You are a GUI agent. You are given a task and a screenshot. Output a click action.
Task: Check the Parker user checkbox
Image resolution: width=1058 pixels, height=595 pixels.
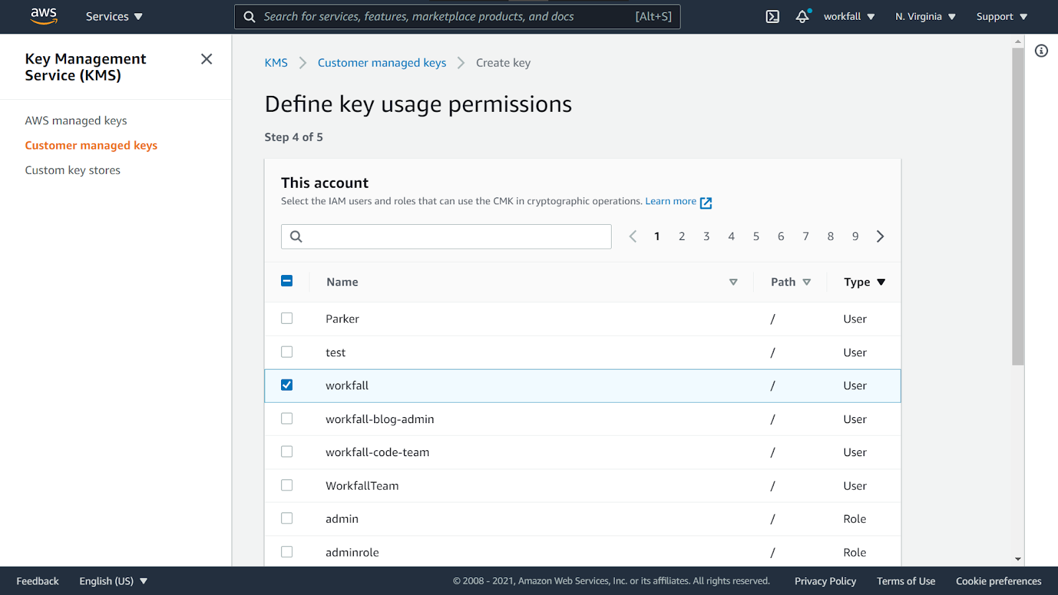[x=287, y=318]
